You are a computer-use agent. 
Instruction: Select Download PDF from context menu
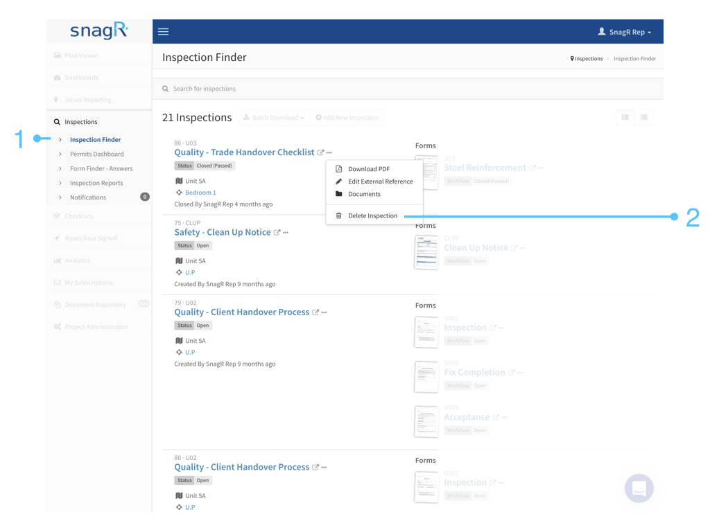[369, 169]
